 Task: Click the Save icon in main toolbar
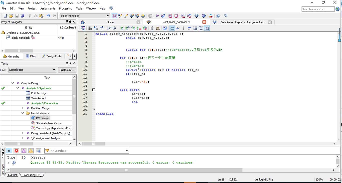pos(17,16)
